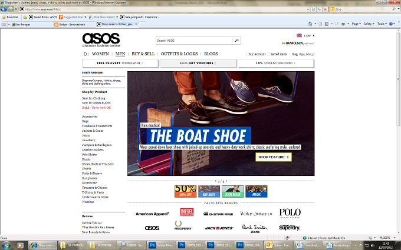Click the ASOS search magnifier button
This screenshot has height=250, width=401.
[x=236, y=41]
